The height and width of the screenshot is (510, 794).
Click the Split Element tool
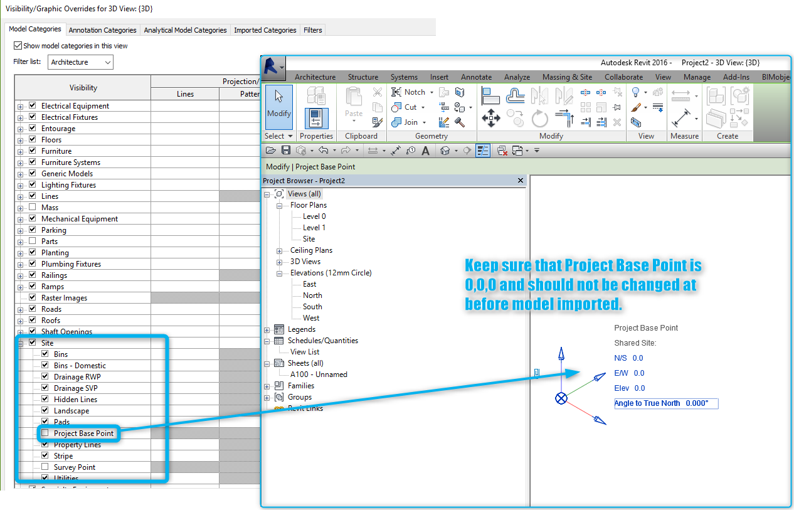pyautogui.click(x=586, y=92)
